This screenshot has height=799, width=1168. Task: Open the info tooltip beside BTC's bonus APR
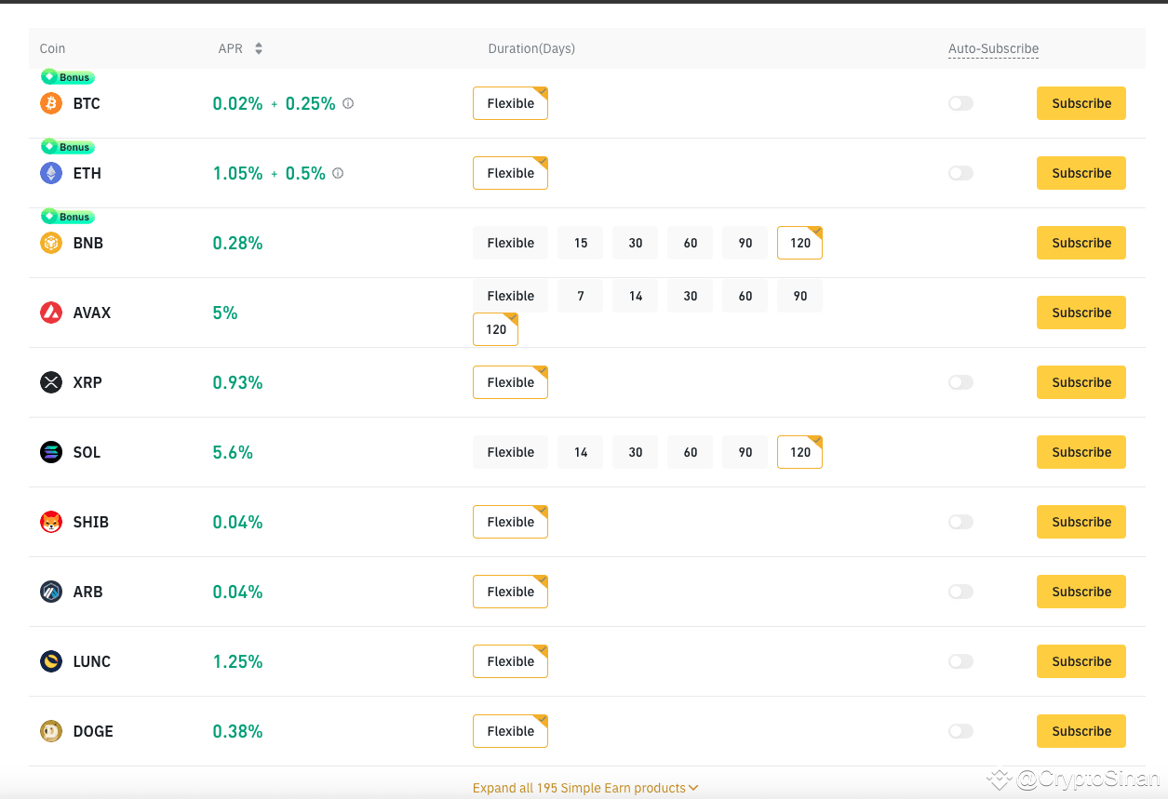348,103
